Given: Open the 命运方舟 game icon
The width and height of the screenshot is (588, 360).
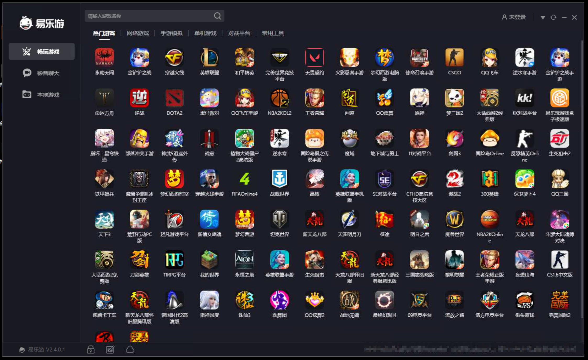Looking at the screenshot, I should [x=104, y=98].
